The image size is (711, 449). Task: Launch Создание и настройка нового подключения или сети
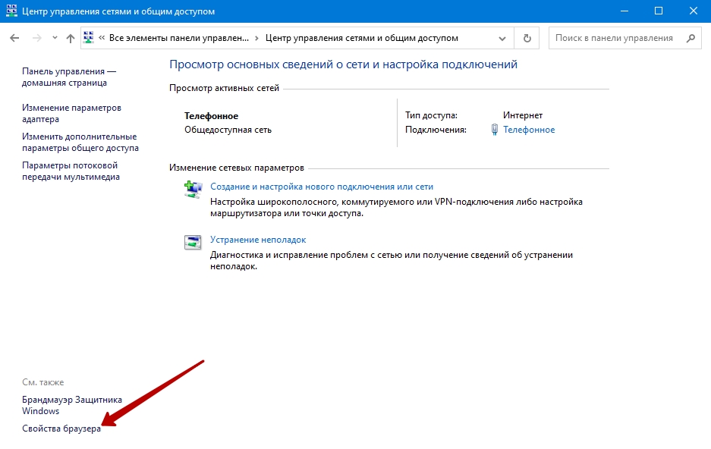pyautogui.click(x=322, y=187)
